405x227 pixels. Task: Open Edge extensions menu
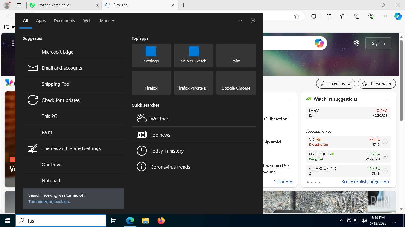314,16
